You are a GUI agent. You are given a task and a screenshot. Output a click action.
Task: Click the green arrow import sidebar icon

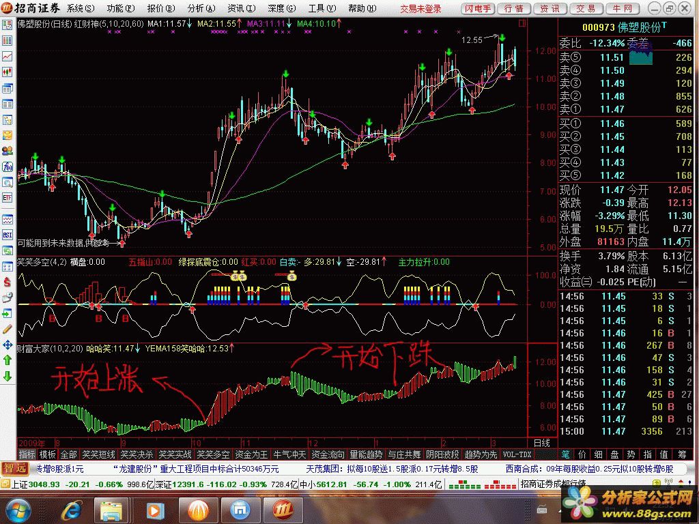pos(7,314)
